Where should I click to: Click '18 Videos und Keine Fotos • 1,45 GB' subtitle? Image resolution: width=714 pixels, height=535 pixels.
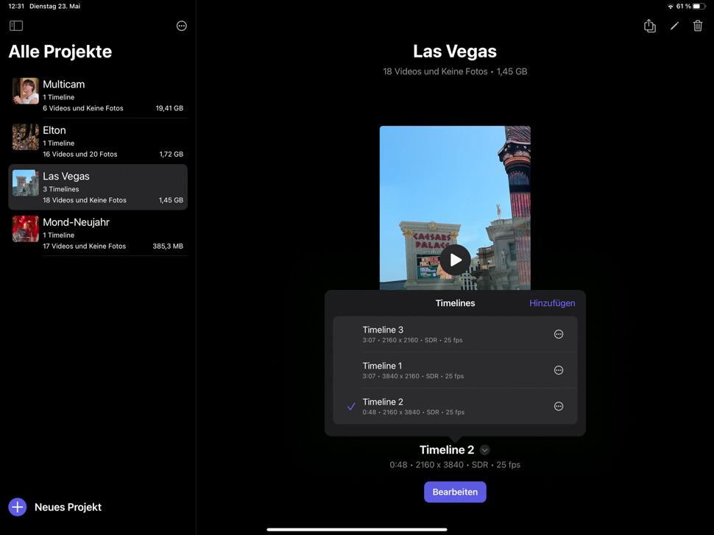[x=455, y=71]
